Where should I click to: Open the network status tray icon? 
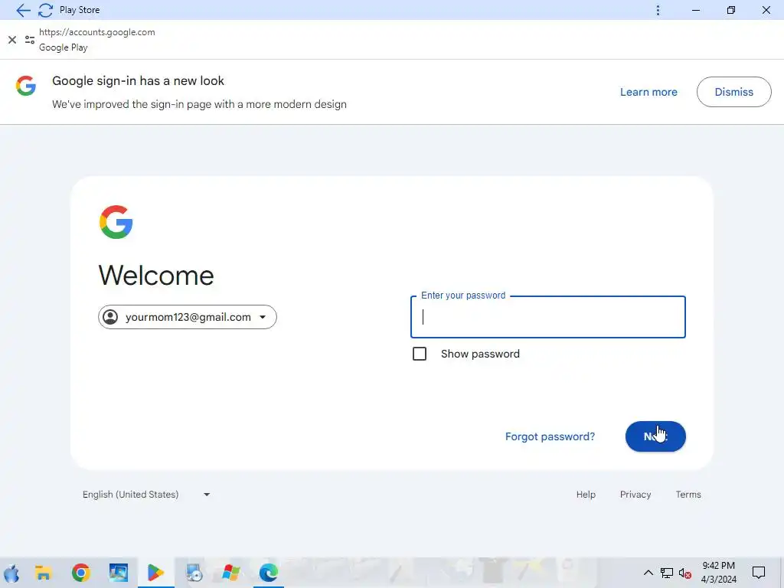pyautogui.click(x=667, y=573)
